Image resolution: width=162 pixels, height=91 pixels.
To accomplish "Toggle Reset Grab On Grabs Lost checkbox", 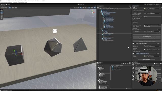I will [145, 10].
